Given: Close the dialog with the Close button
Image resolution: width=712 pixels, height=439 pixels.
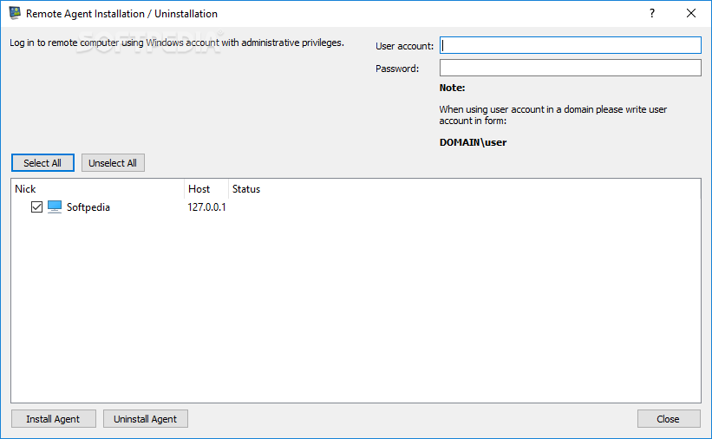Looking at the screenshot, I should pos(669,419).
